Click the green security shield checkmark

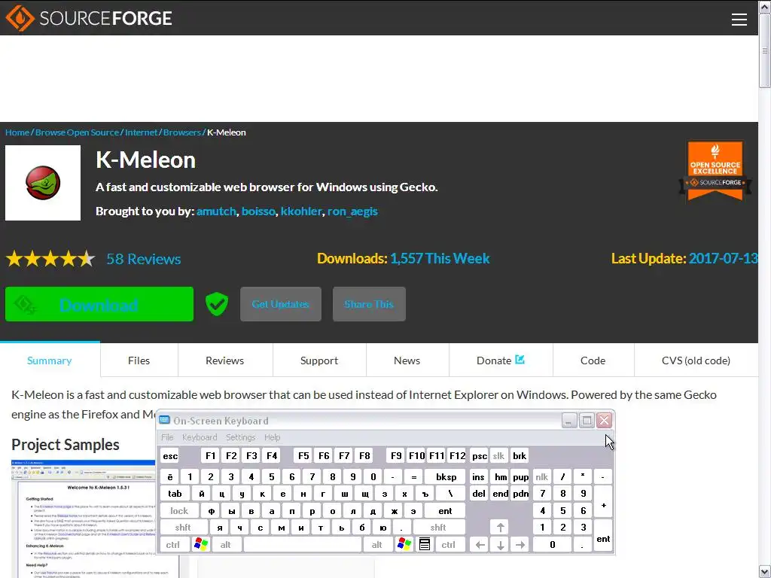[216, 304]
